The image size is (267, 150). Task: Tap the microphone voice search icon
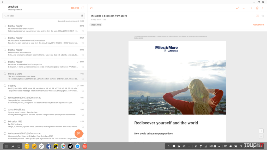82,16
